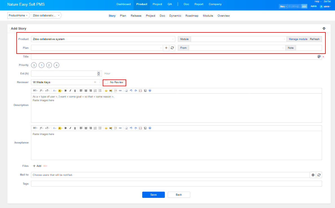Insert emoticon in the Description editor
Image resolution: width=335 pixels, height=208 pixels.
(106, 91)
